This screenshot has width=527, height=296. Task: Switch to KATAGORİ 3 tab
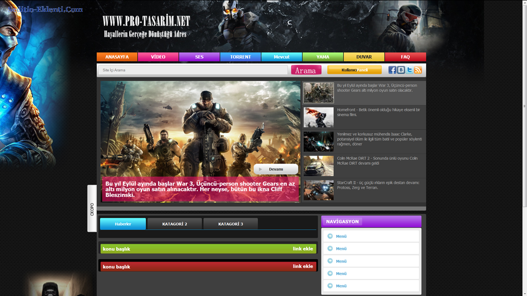231,224
